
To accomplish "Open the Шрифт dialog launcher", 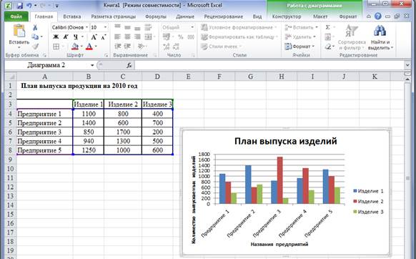I will [106, 55].
